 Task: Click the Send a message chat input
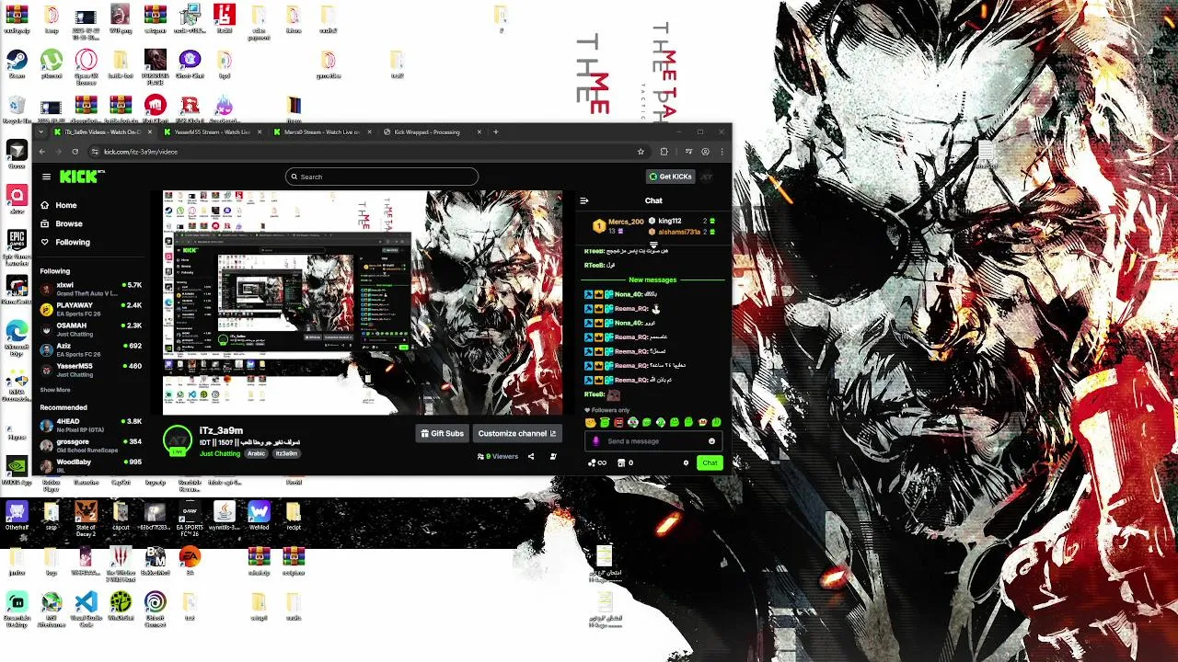tap(653, 441)
